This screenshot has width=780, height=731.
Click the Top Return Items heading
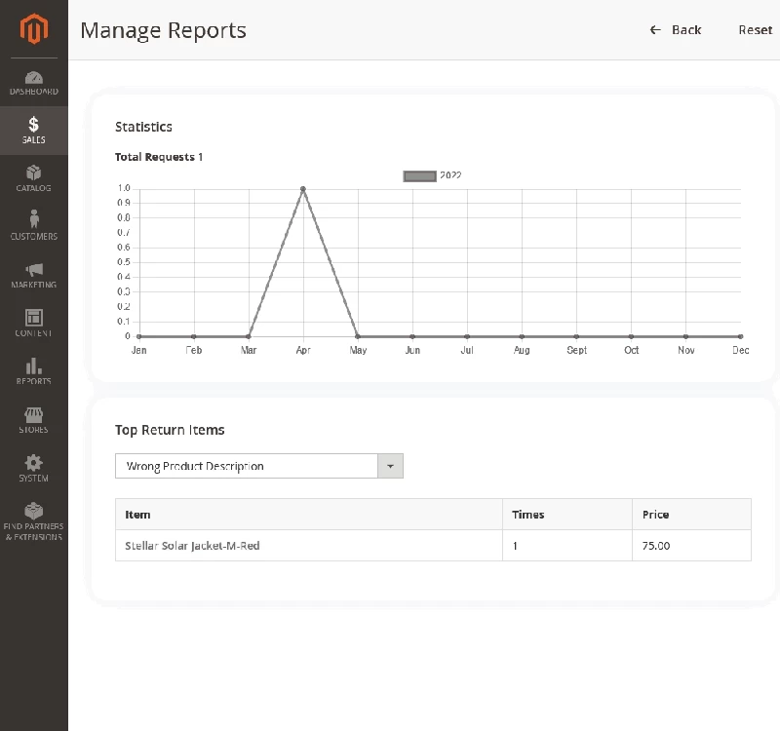click(x=170, y=430)
